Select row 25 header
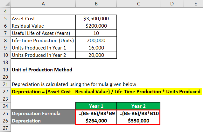 [5, 114]
